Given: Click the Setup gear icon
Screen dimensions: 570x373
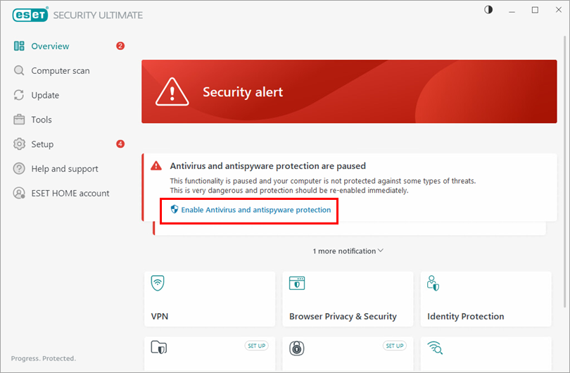Looking at the screenshot, I should (x=19, y=144).
